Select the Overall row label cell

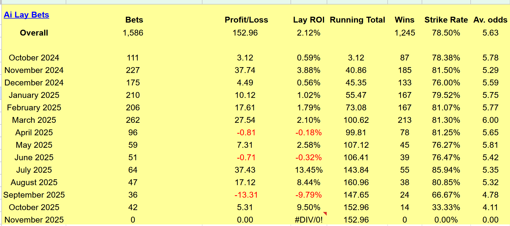34,33
